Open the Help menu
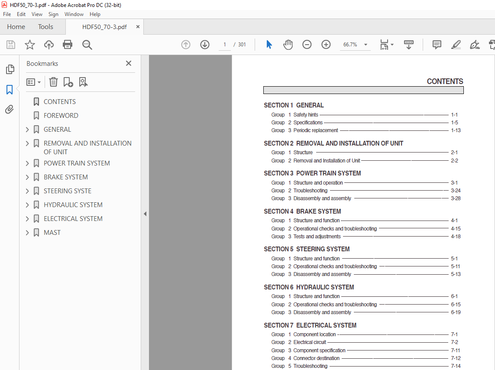 tap(95, 14)
